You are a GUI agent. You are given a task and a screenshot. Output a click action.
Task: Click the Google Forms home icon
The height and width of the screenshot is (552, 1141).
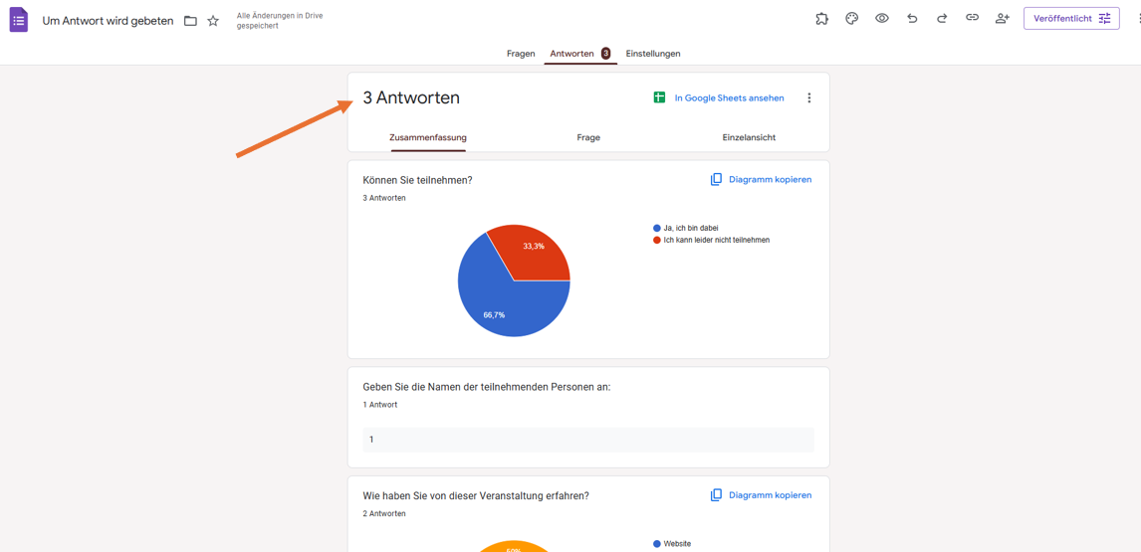18,20
